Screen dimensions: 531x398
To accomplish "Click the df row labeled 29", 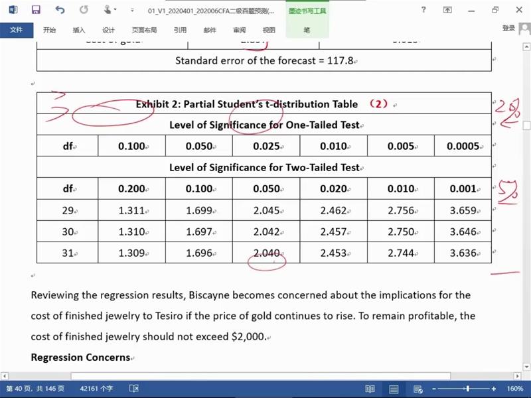I will point(68,210).
